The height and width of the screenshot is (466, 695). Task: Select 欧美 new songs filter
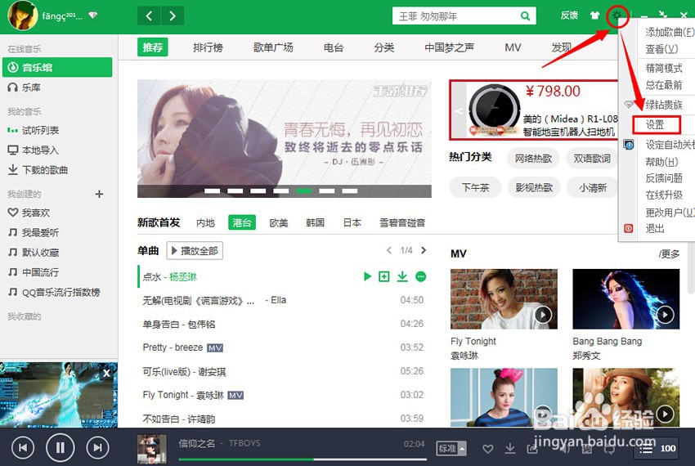[279, 222]
